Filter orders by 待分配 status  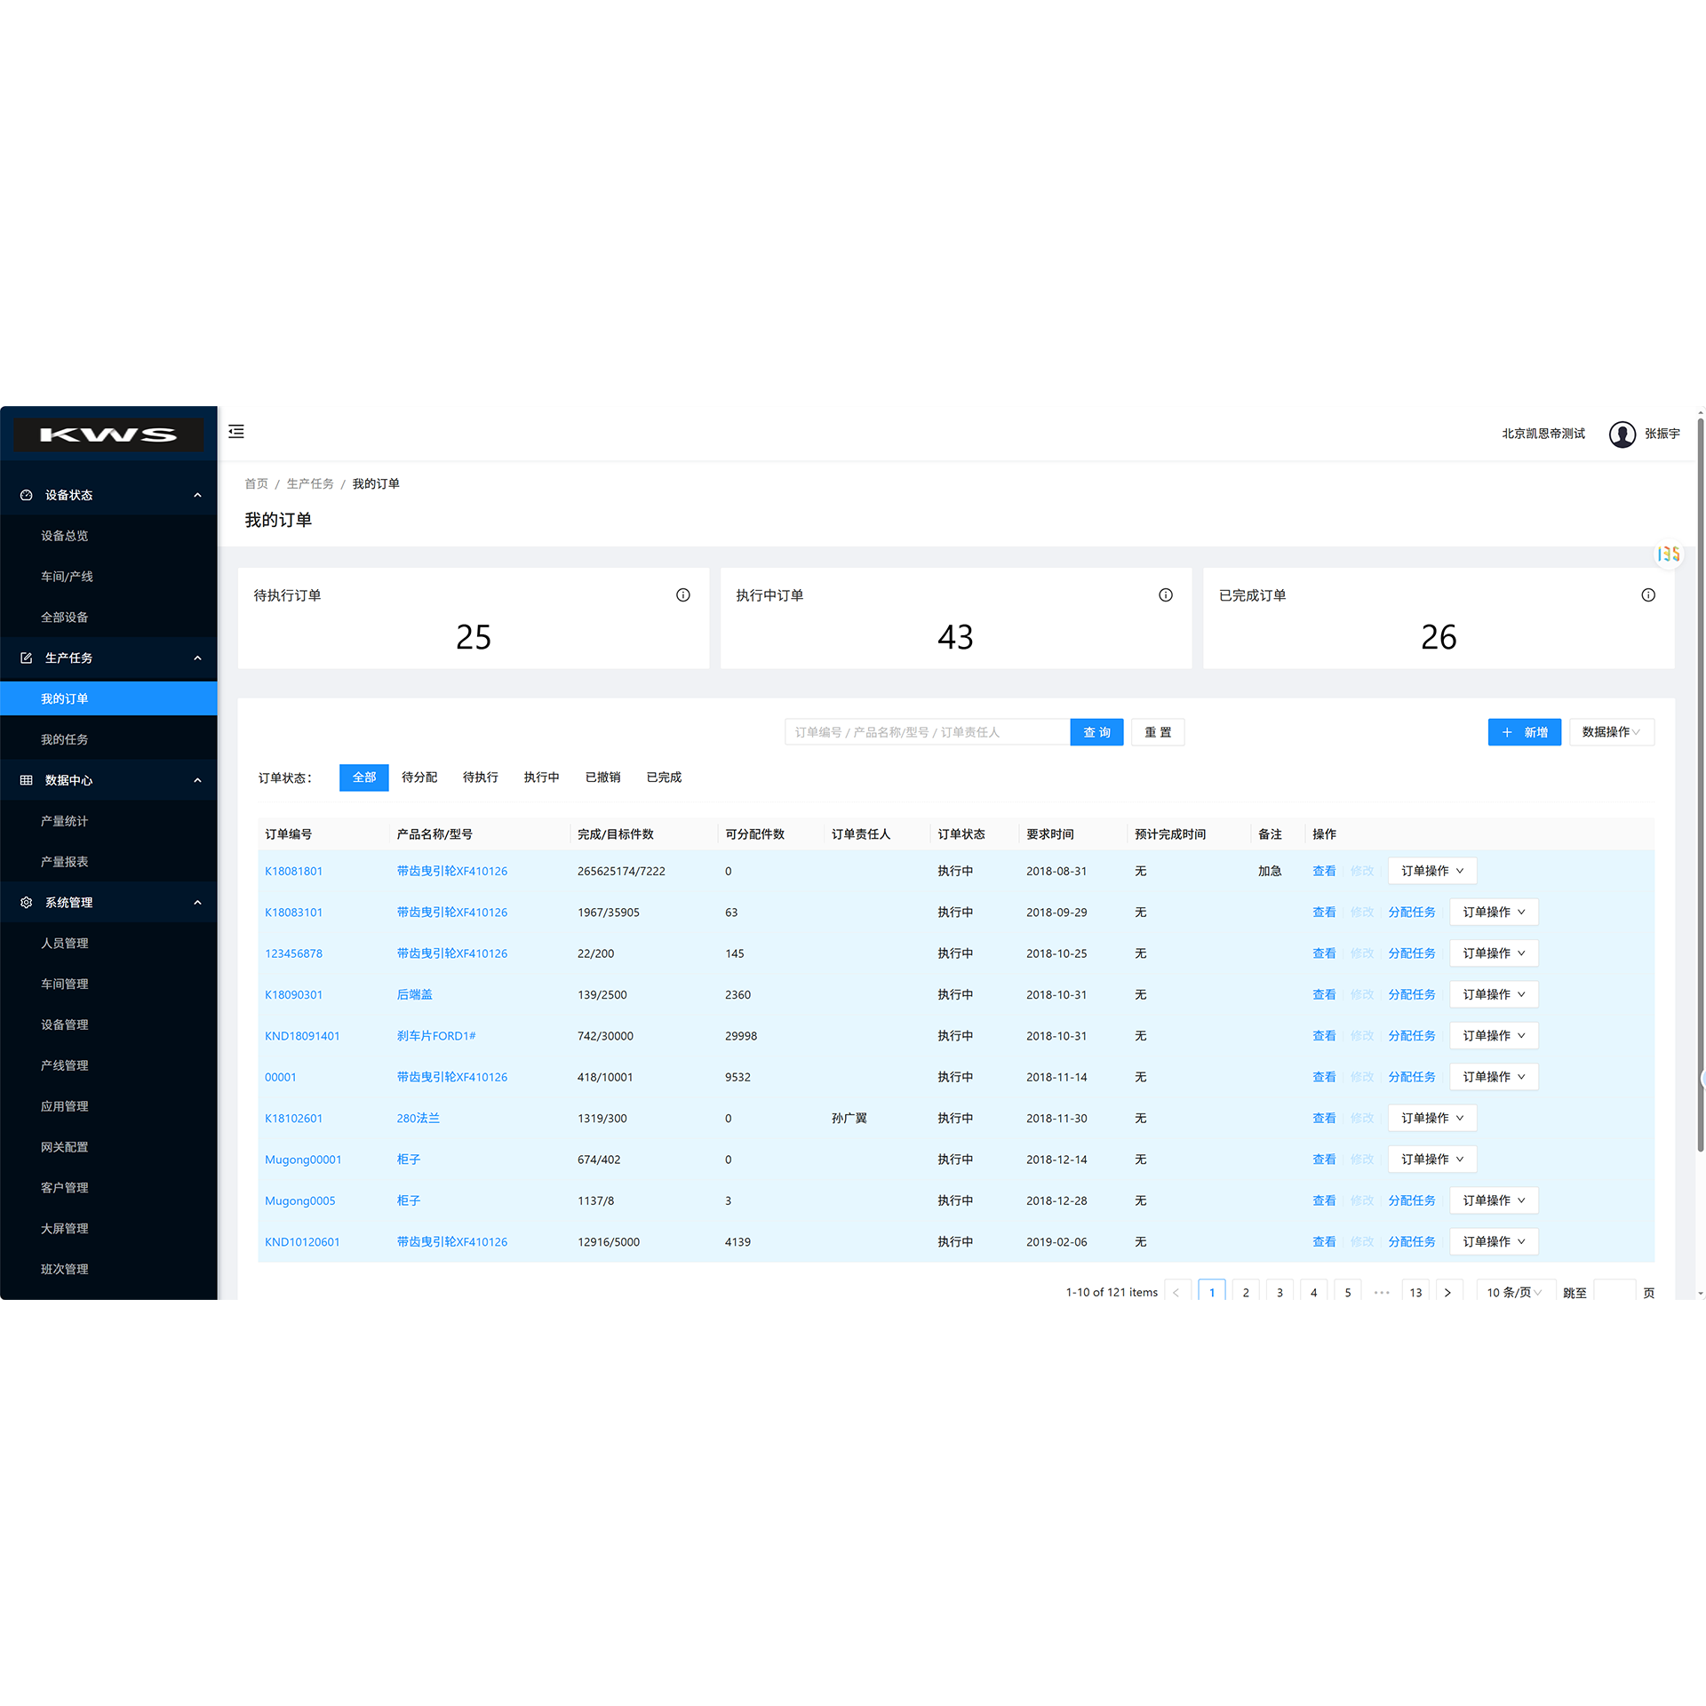(419, 777)
